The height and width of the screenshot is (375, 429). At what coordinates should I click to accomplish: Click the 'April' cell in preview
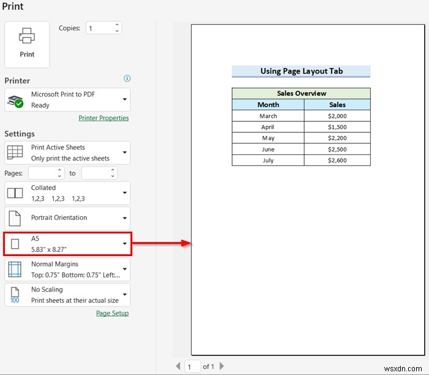(x=268, y=127)
